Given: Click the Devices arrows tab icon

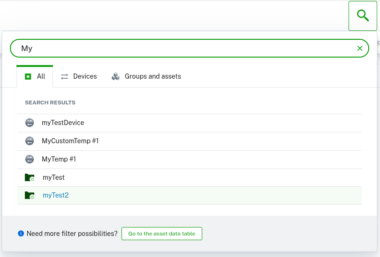Looking at the screenshot, I should (x=65, y=76).
